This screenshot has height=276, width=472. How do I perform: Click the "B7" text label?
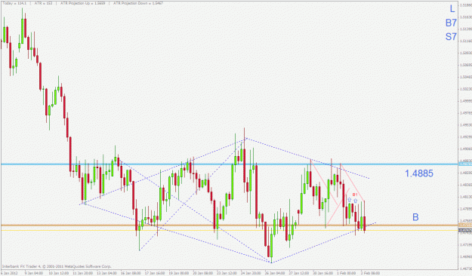451,23
